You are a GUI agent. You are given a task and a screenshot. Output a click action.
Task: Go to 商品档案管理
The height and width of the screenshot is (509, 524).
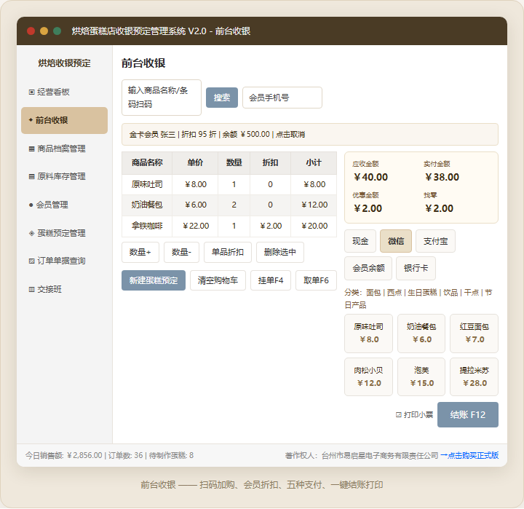point(64,149)
